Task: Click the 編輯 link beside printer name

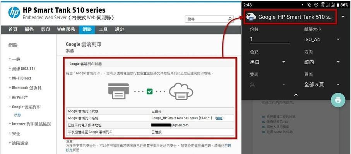Action: (x=219, y=118)
